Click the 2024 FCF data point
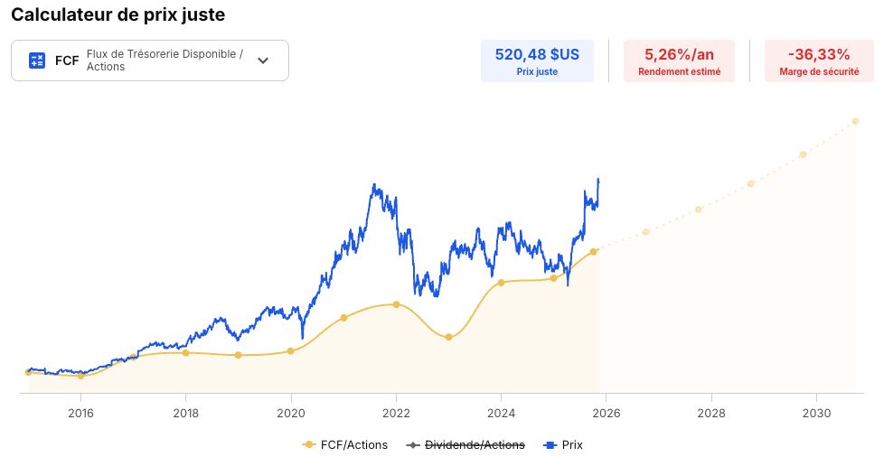This screenshot has height=457, width=884. pos(501,283)
